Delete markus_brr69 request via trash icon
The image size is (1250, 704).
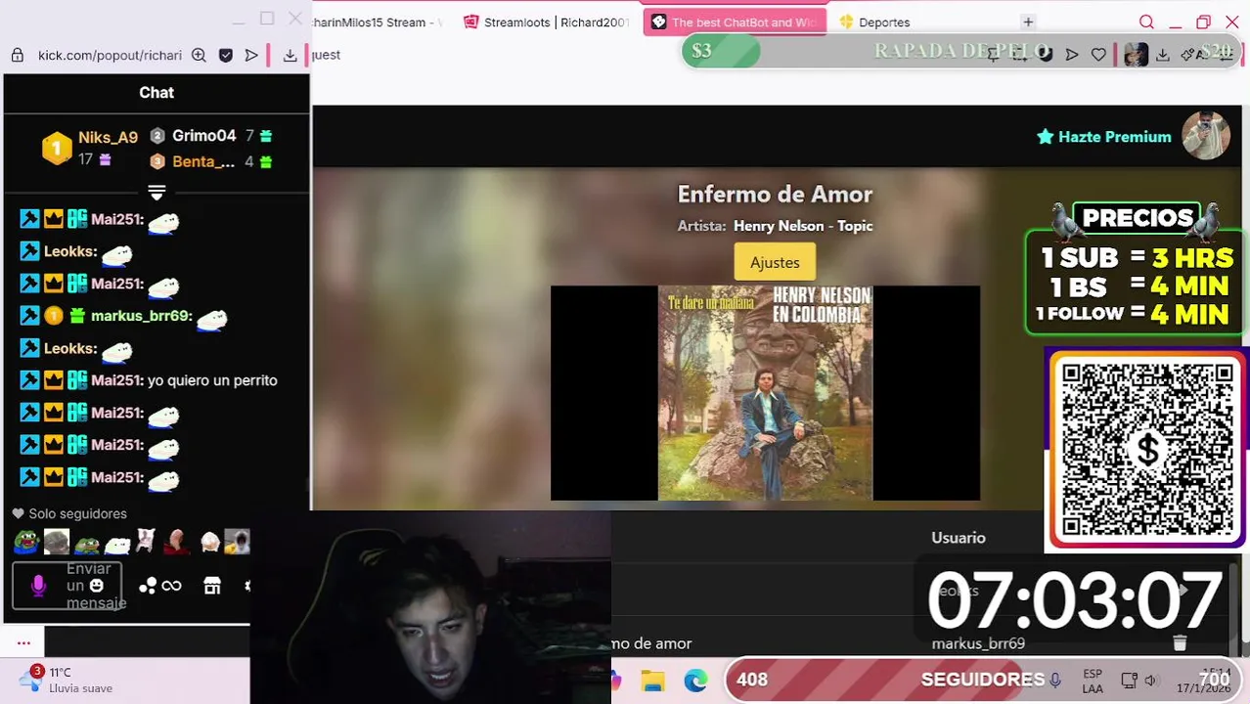(x=1180, y=642)
